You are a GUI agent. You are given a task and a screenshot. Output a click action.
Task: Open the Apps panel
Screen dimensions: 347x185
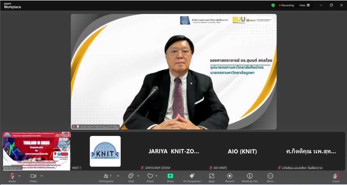click(211, 177)
